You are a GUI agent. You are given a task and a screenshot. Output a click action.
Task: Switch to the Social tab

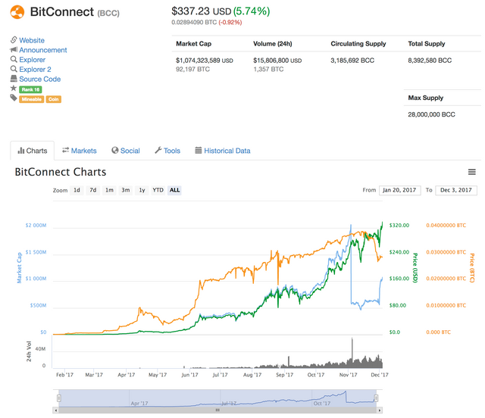(x=126, y=151)
